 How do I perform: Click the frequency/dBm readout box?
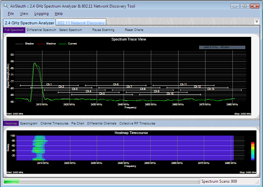pos(222,47)
